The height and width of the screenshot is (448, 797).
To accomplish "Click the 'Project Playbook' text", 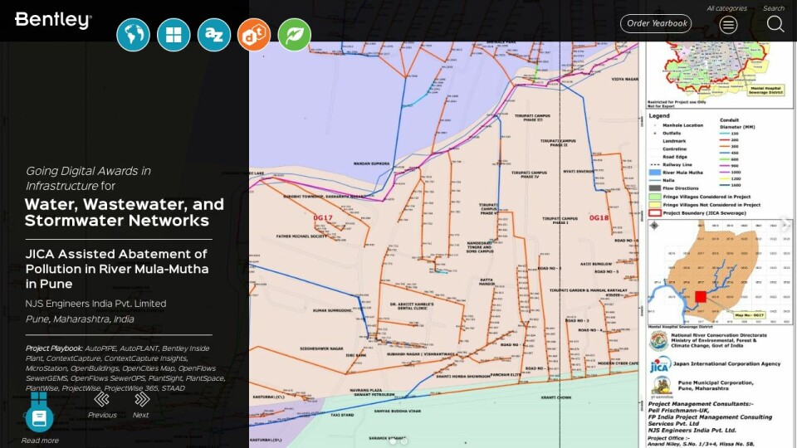I will (x=54, y=348).
